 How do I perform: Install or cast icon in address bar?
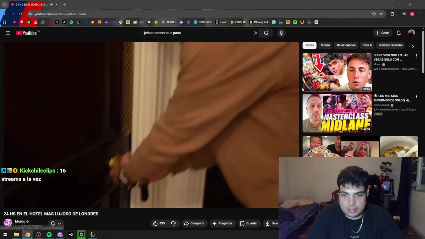pyautogui.click(x=374, y=14)
